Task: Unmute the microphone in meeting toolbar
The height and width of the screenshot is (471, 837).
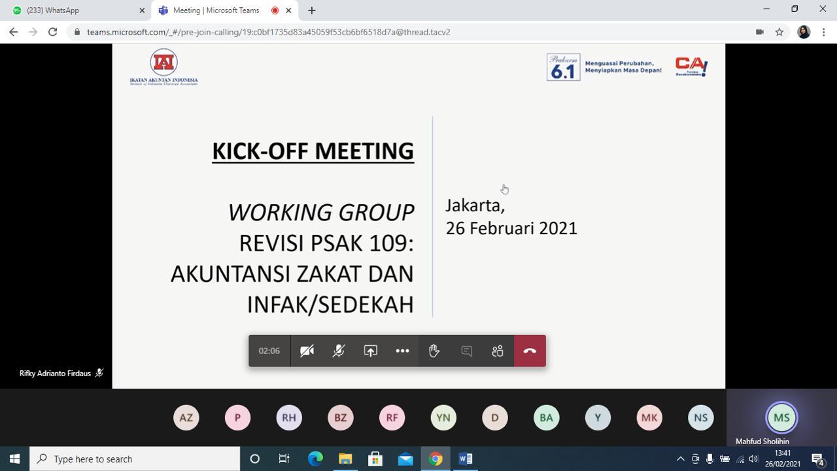Action: coord(339,351)
